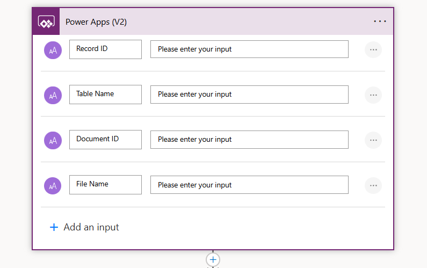This screenshot has height=268, width=427.
Task: Edit the Record ID name field
Action: tap(105, 49)
